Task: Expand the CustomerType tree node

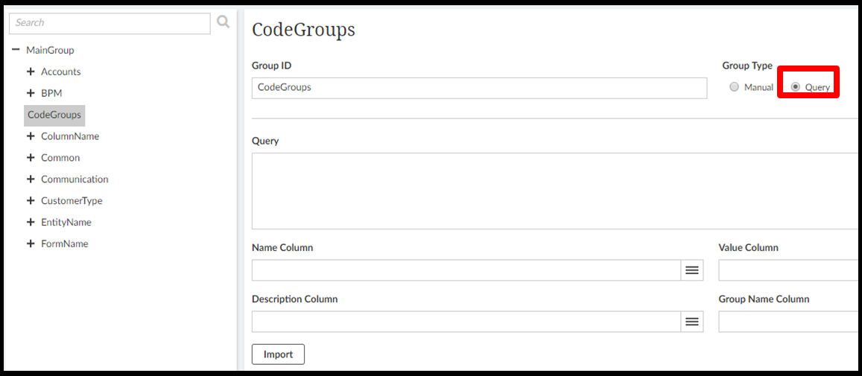Action: click(x=31, y=201)
